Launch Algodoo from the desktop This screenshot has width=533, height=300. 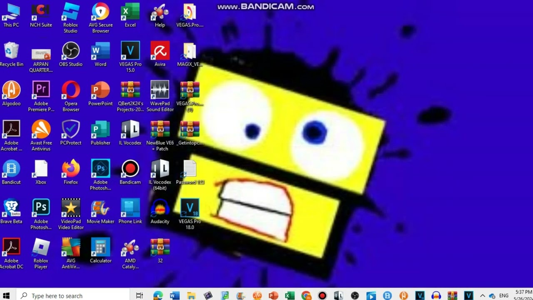11,94
